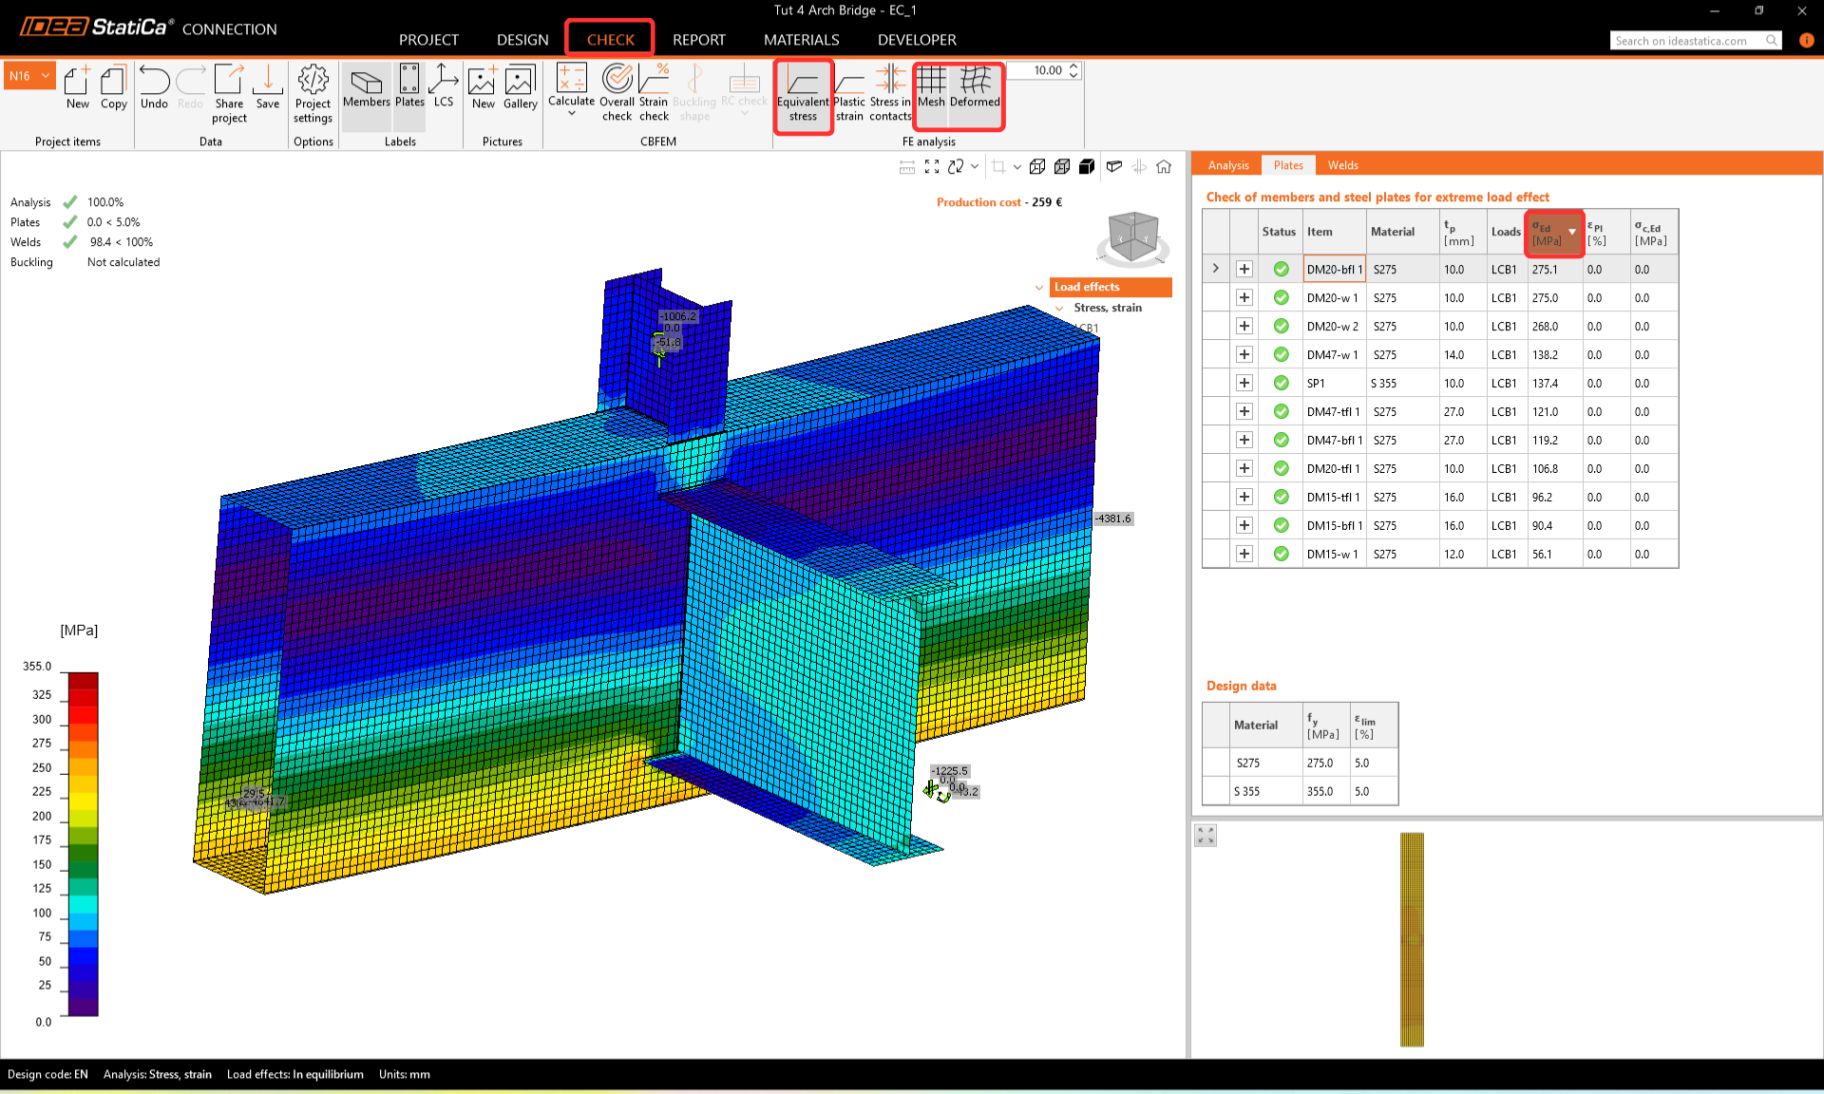Switch to the Analysis results tab
The height and width of the screenshot is (1094, 1824).
click(1228, 165)
